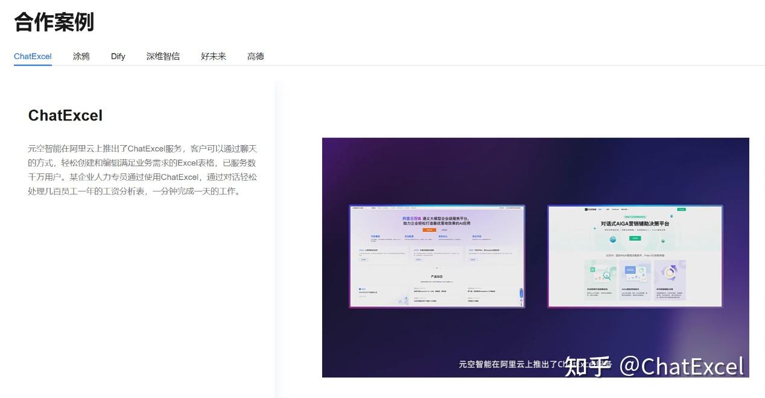
Task: Select the 高德 tab
Action: [256, 56]
